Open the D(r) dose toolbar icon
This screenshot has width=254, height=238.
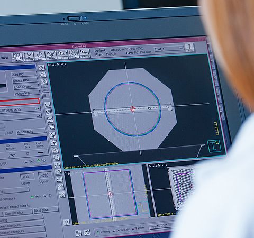pyautogui.click(x=62, y=54)
